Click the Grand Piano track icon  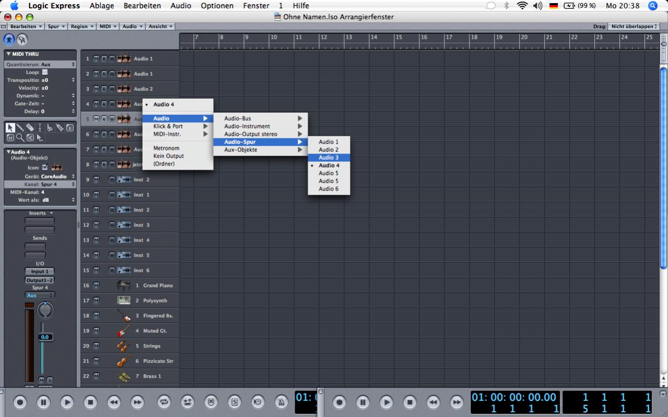(x=124, y=285)
